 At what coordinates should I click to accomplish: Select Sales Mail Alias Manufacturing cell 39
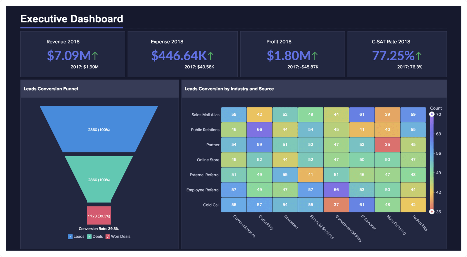387,115
